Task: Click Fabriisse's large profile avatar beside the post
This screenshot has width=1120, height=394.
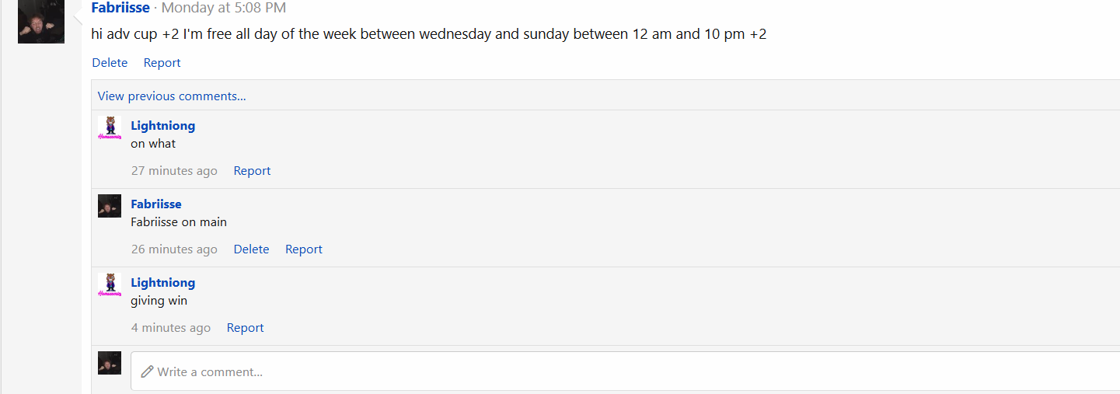Action: tap(41, 21)
